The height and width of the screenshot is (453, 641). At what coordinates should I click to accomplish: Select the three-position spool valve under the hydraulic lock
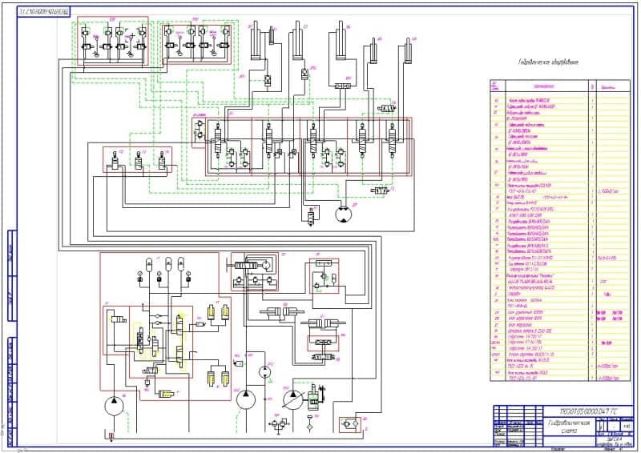point(323,357)
